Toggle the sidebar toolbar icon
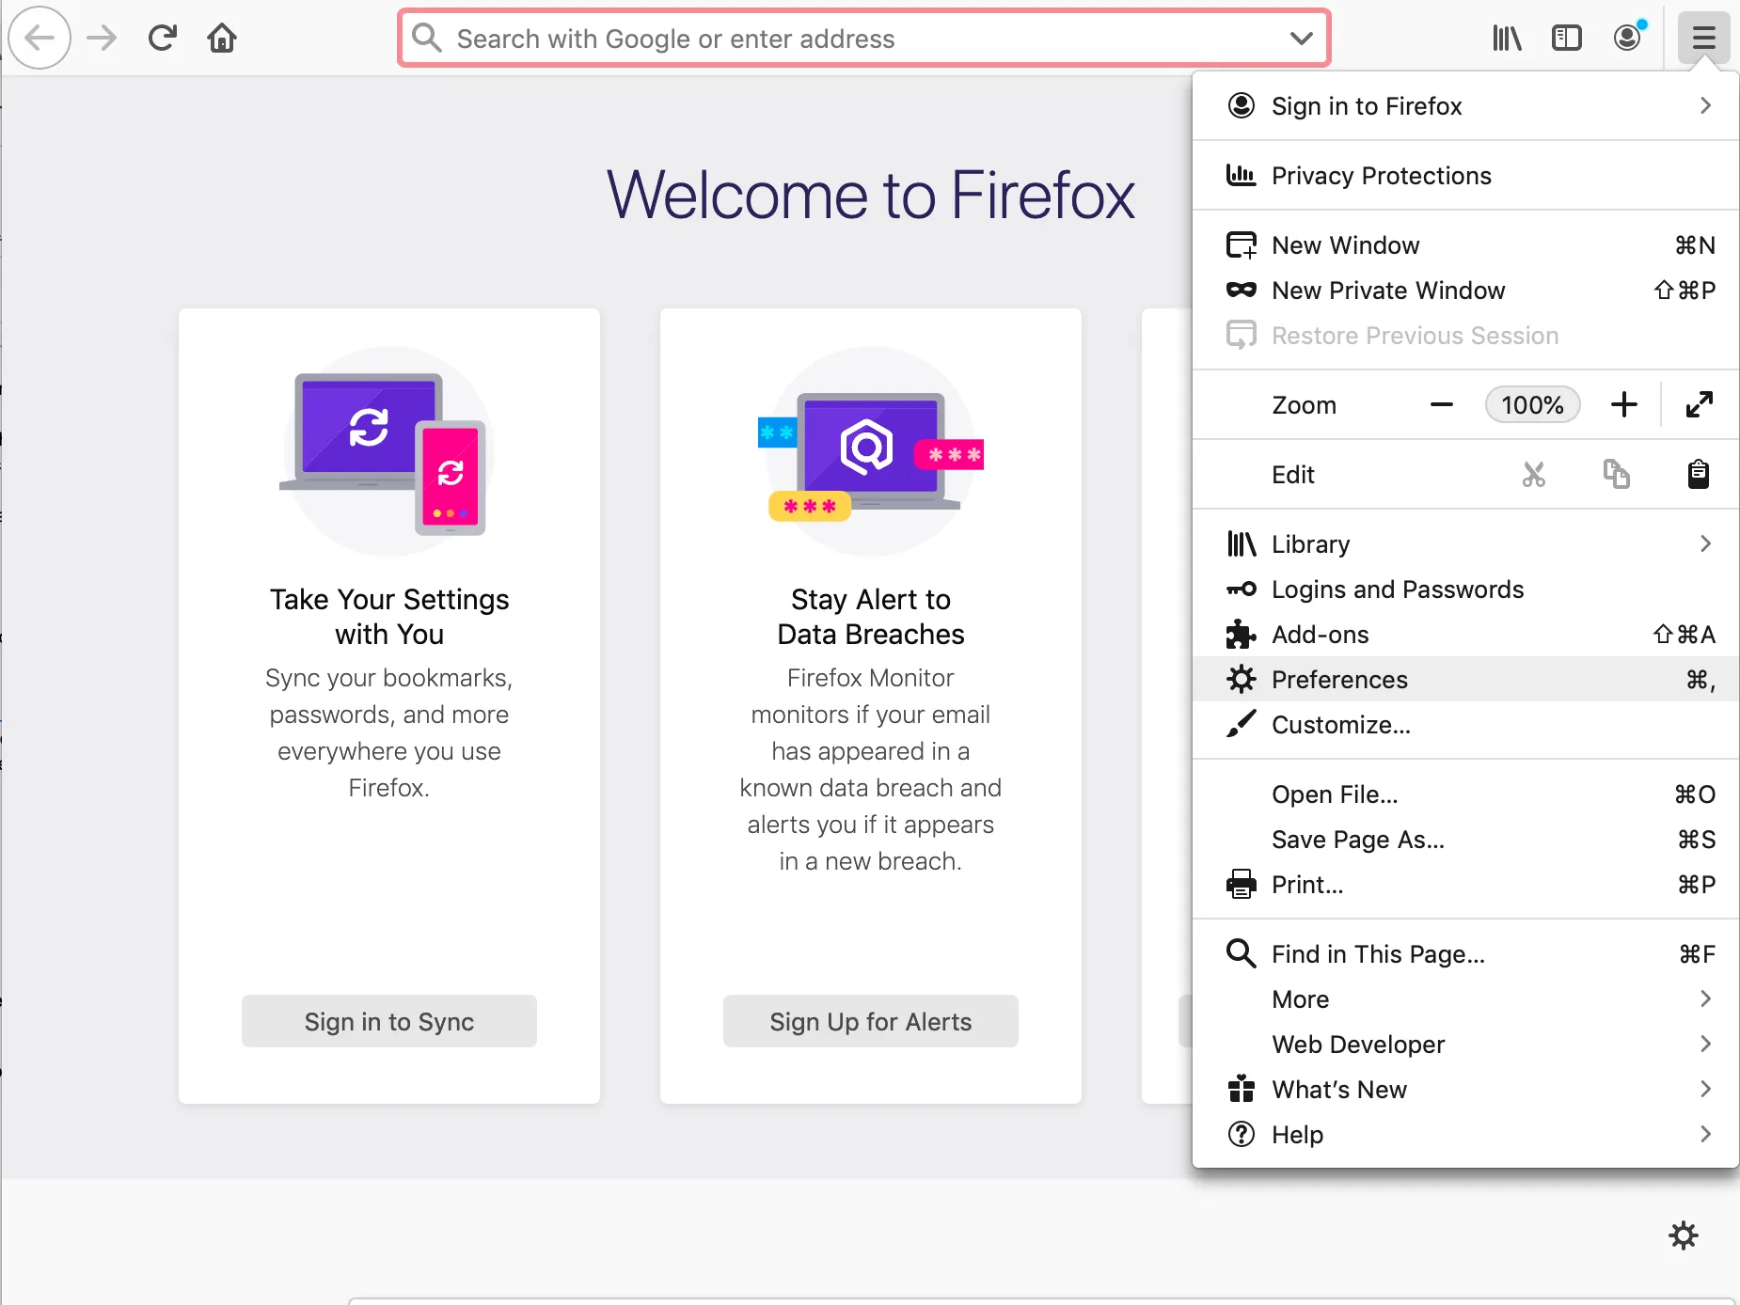 (1567, 38)
